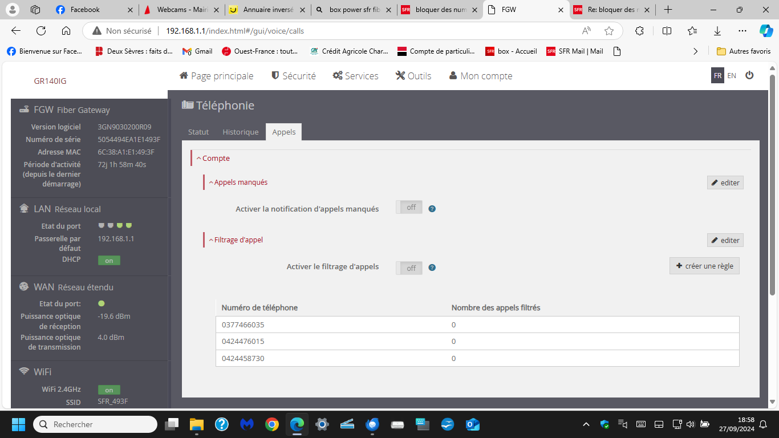
Task: Click the power/logout icon in header
Action: 749,75
